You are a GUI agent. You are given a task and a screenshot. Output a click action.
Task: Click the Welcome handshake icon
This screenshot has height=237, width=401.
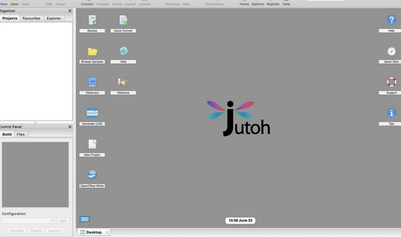[x=123, y=82]
